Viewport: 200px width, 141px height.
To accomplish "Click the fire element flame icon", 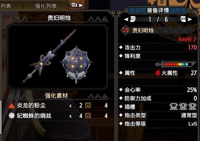I will 158,73.
